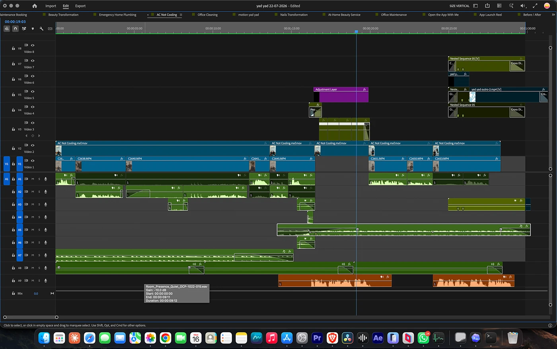Lock the V4 video track
557x349 pixels.
(x=13, y=110)
